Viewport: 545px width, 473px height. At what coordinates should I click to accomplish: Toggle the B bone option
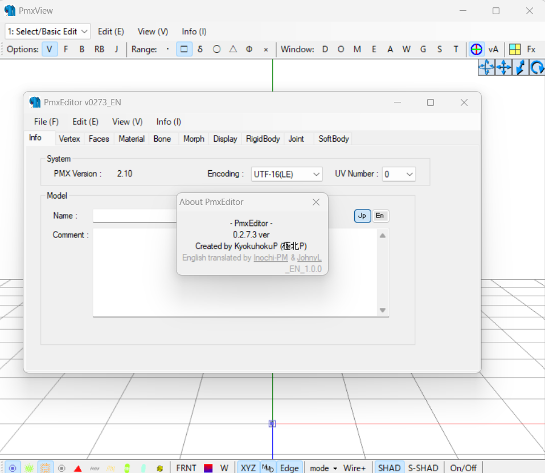pyautogui.click(x=82, y=49)
